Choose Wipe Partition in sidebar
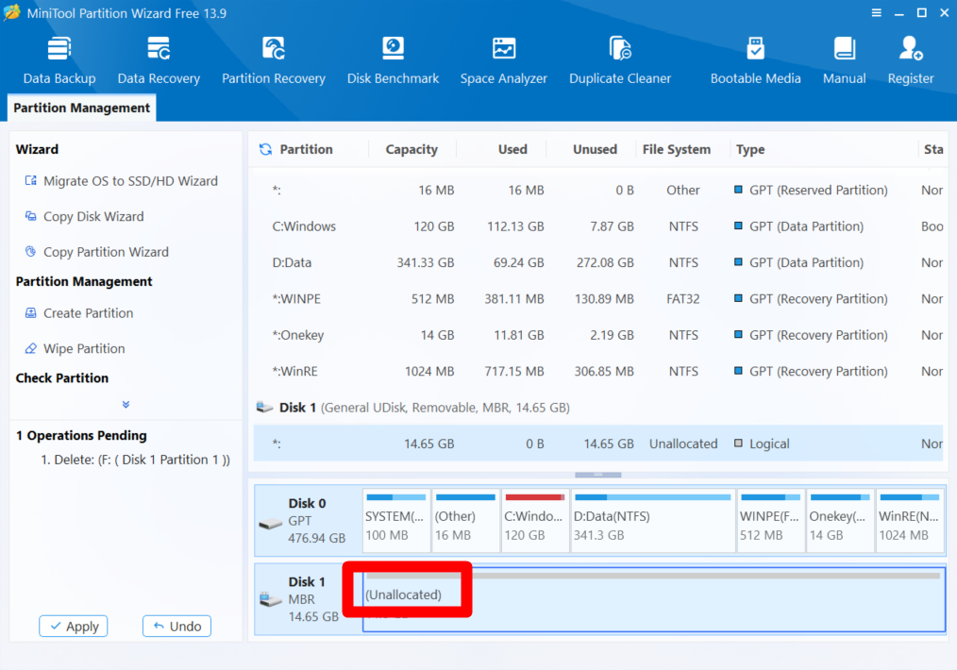Viewport: 957px width, 670px height. tap(76, 348)
